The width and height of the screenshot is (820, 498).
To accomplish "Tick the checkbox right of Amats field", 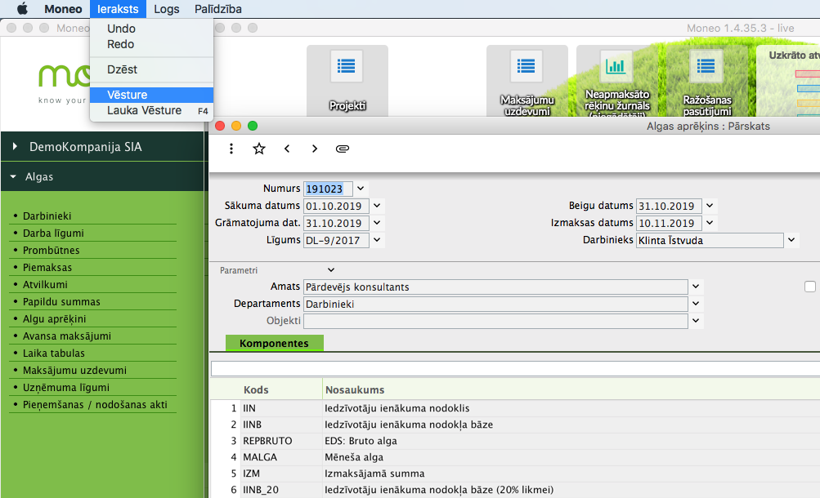I will [x=810, y=287].
